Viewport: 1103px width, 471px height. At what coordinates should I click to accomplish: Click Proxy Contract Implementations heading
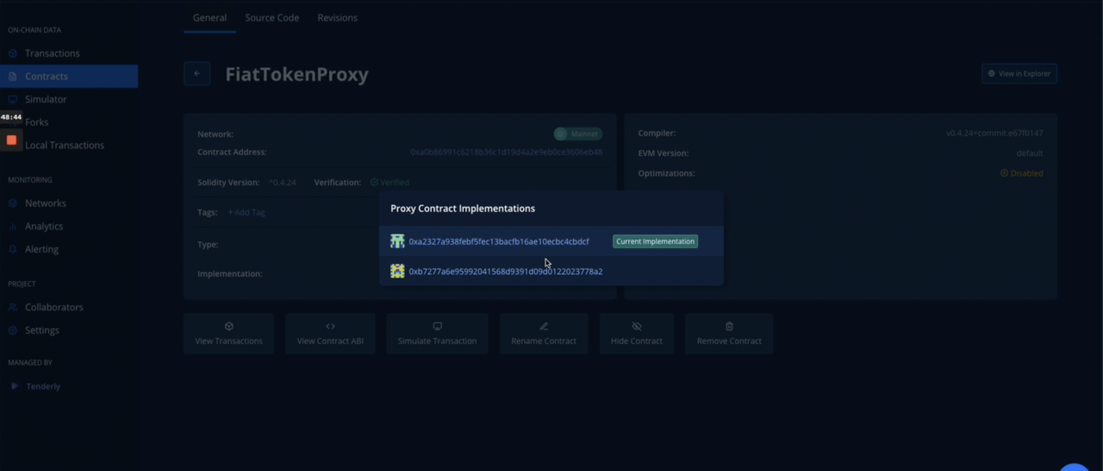(x=462, y=209)
